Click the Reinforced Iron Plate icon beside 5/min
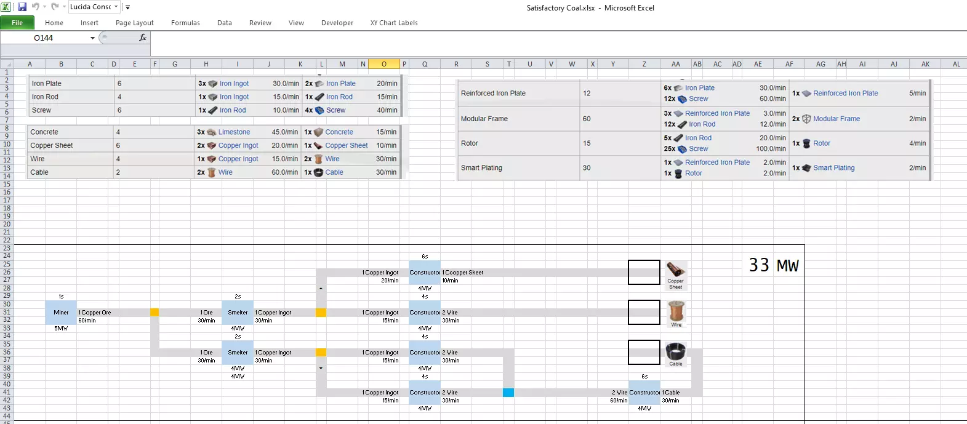The width and height of the screenshot is (967, 424). click(x=806, y=94)
